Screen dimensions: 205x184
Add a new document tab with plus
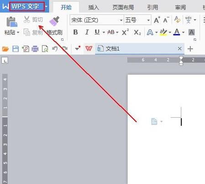(190, 49)
